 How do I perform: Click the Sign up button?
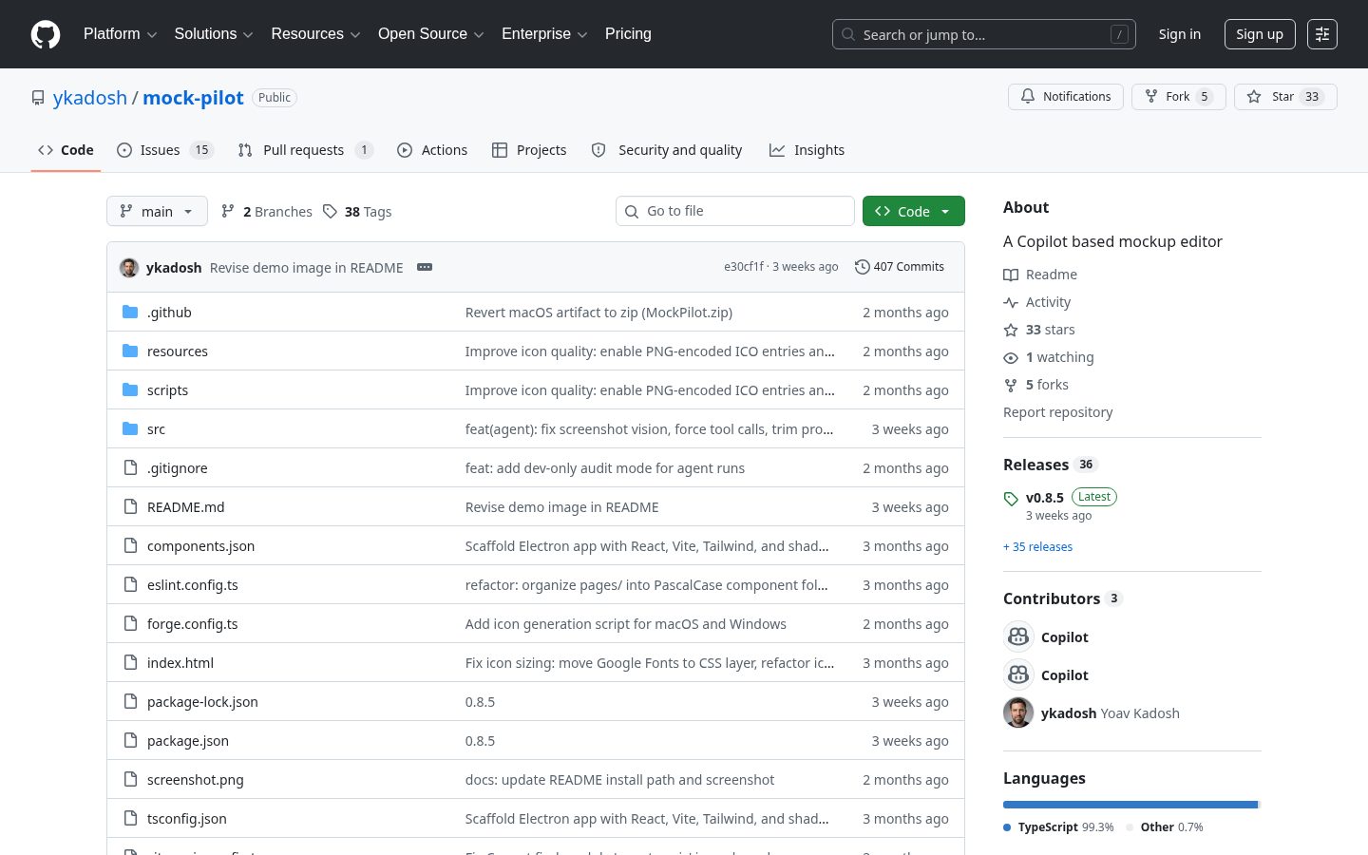pos(1259,34)
